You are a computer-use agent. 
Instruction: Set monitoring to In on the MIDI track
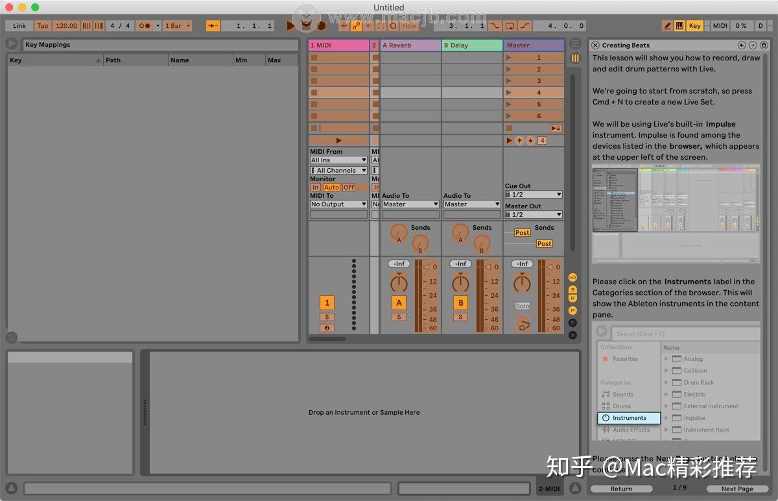tap(315, 186)
